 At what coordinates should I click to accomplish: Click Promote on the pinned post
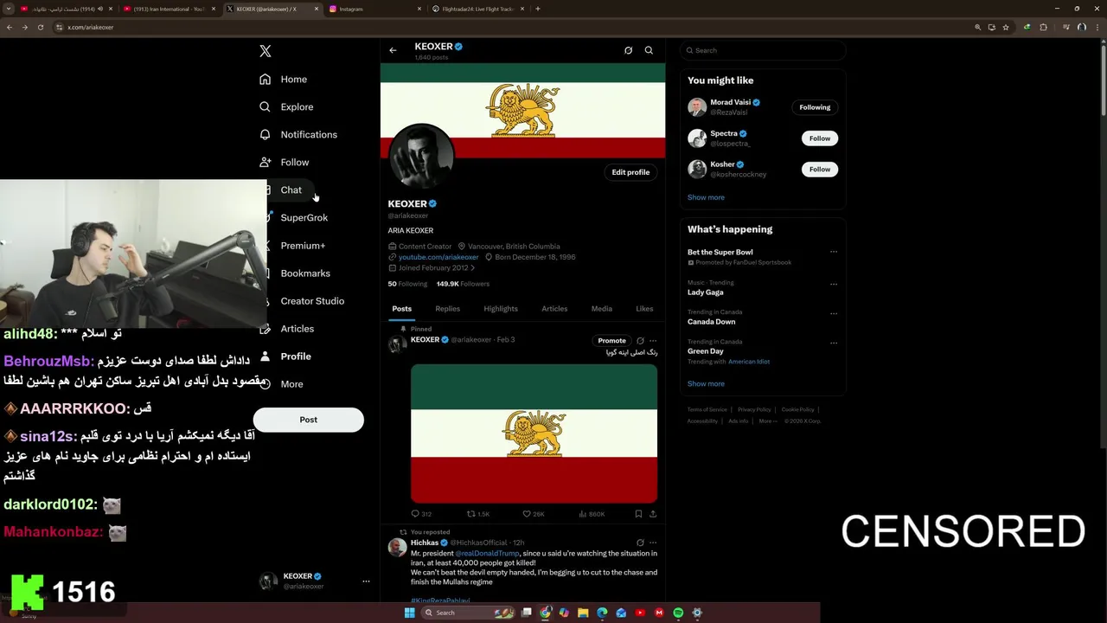point(611,341)
